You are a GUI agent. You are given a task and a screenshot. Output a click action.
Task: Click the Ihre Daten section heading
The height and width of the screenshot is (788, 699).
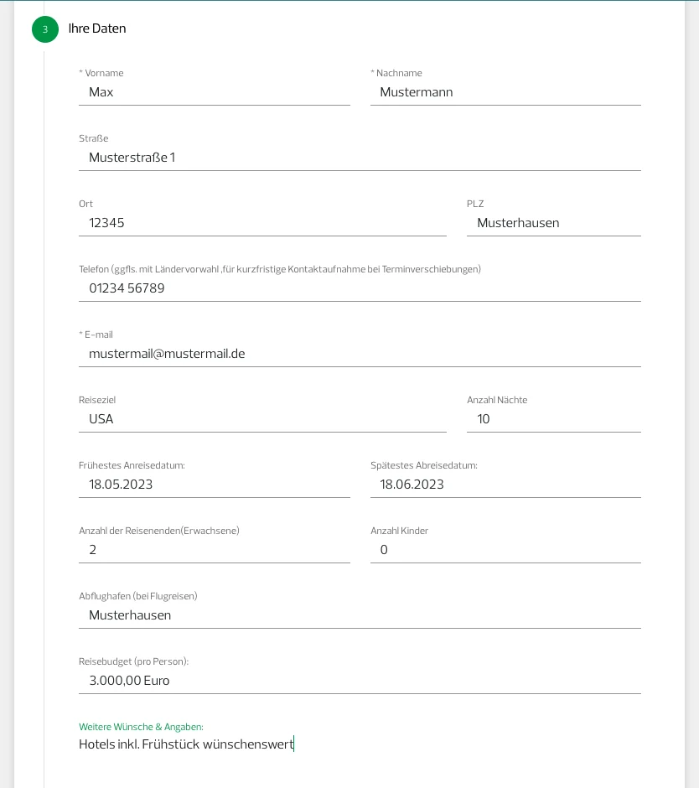(97, 29)
